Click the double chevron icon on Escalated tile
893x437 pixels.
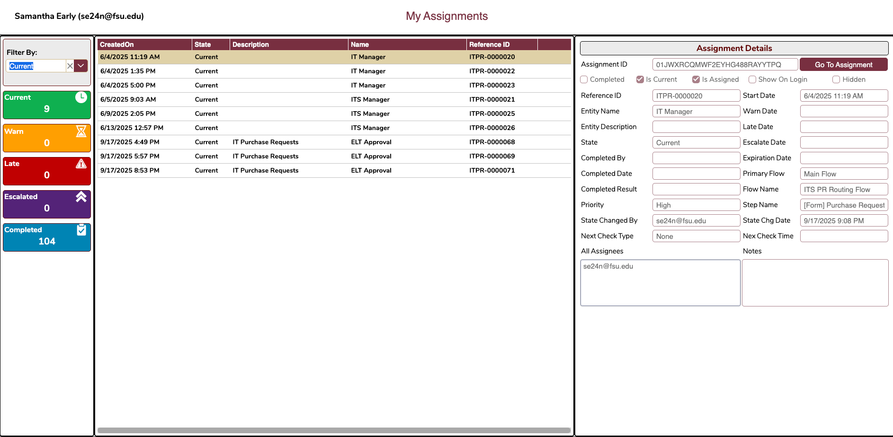[81, 197]
